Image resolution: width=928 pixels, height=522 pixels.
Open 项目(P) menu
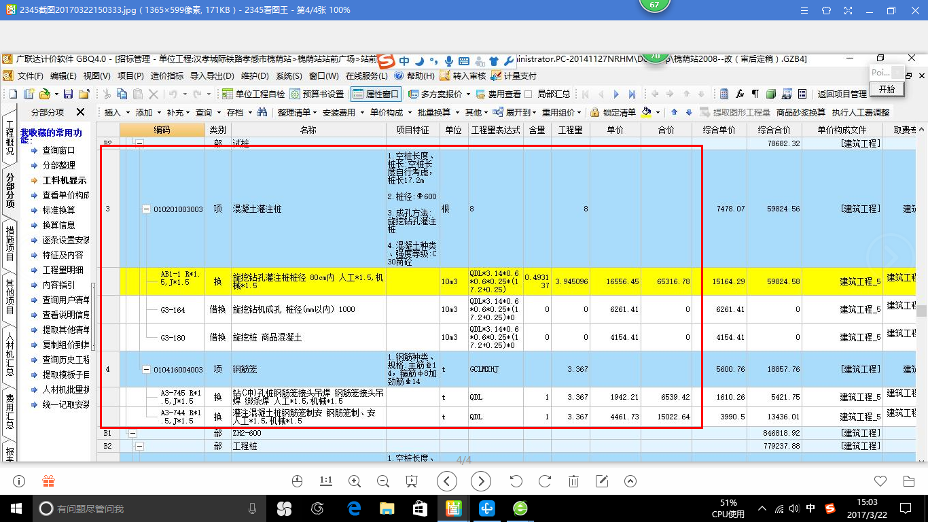(130, 75)
